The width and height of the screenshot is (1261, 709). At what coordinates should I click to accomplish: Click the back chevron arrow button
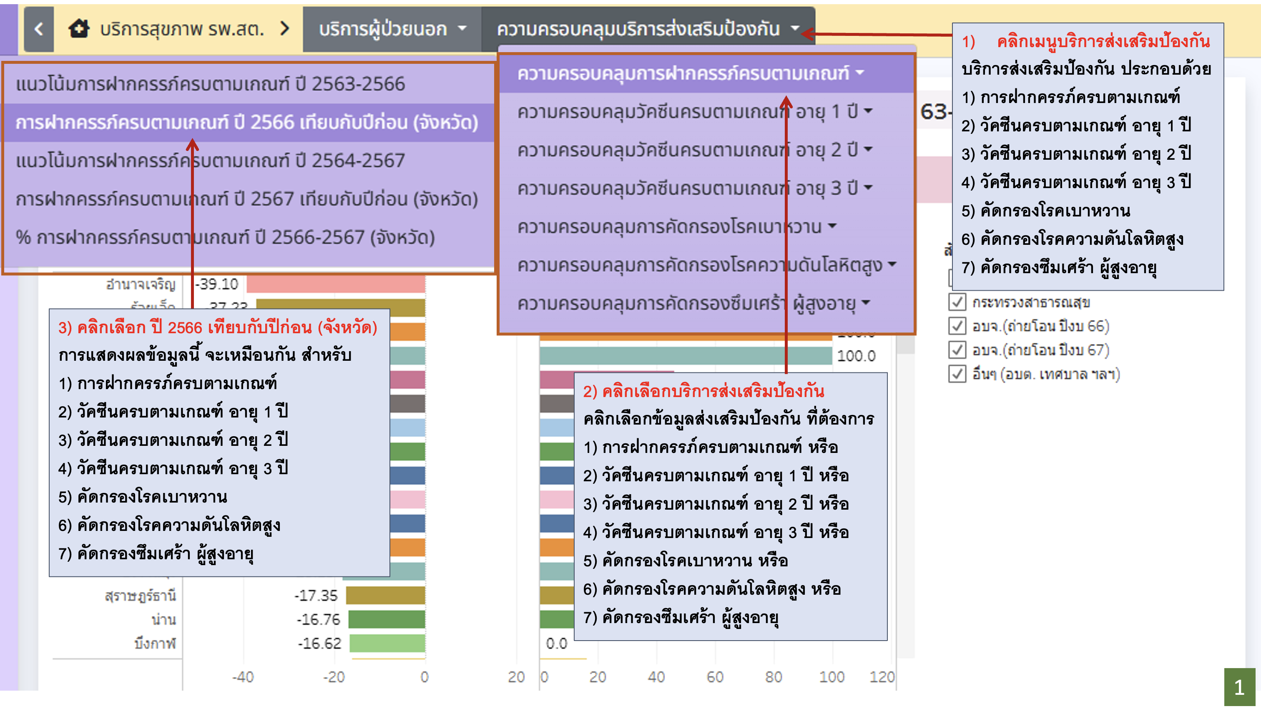coord(39,29)
